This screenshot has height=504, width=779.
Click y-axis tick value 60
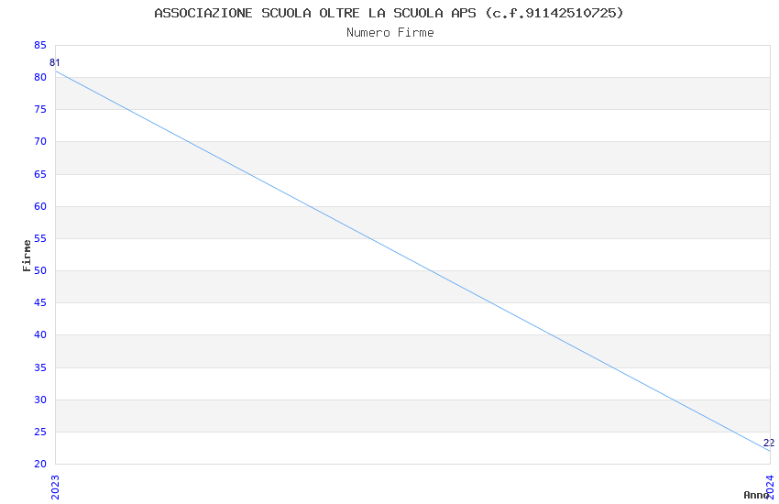pos(40,206)
